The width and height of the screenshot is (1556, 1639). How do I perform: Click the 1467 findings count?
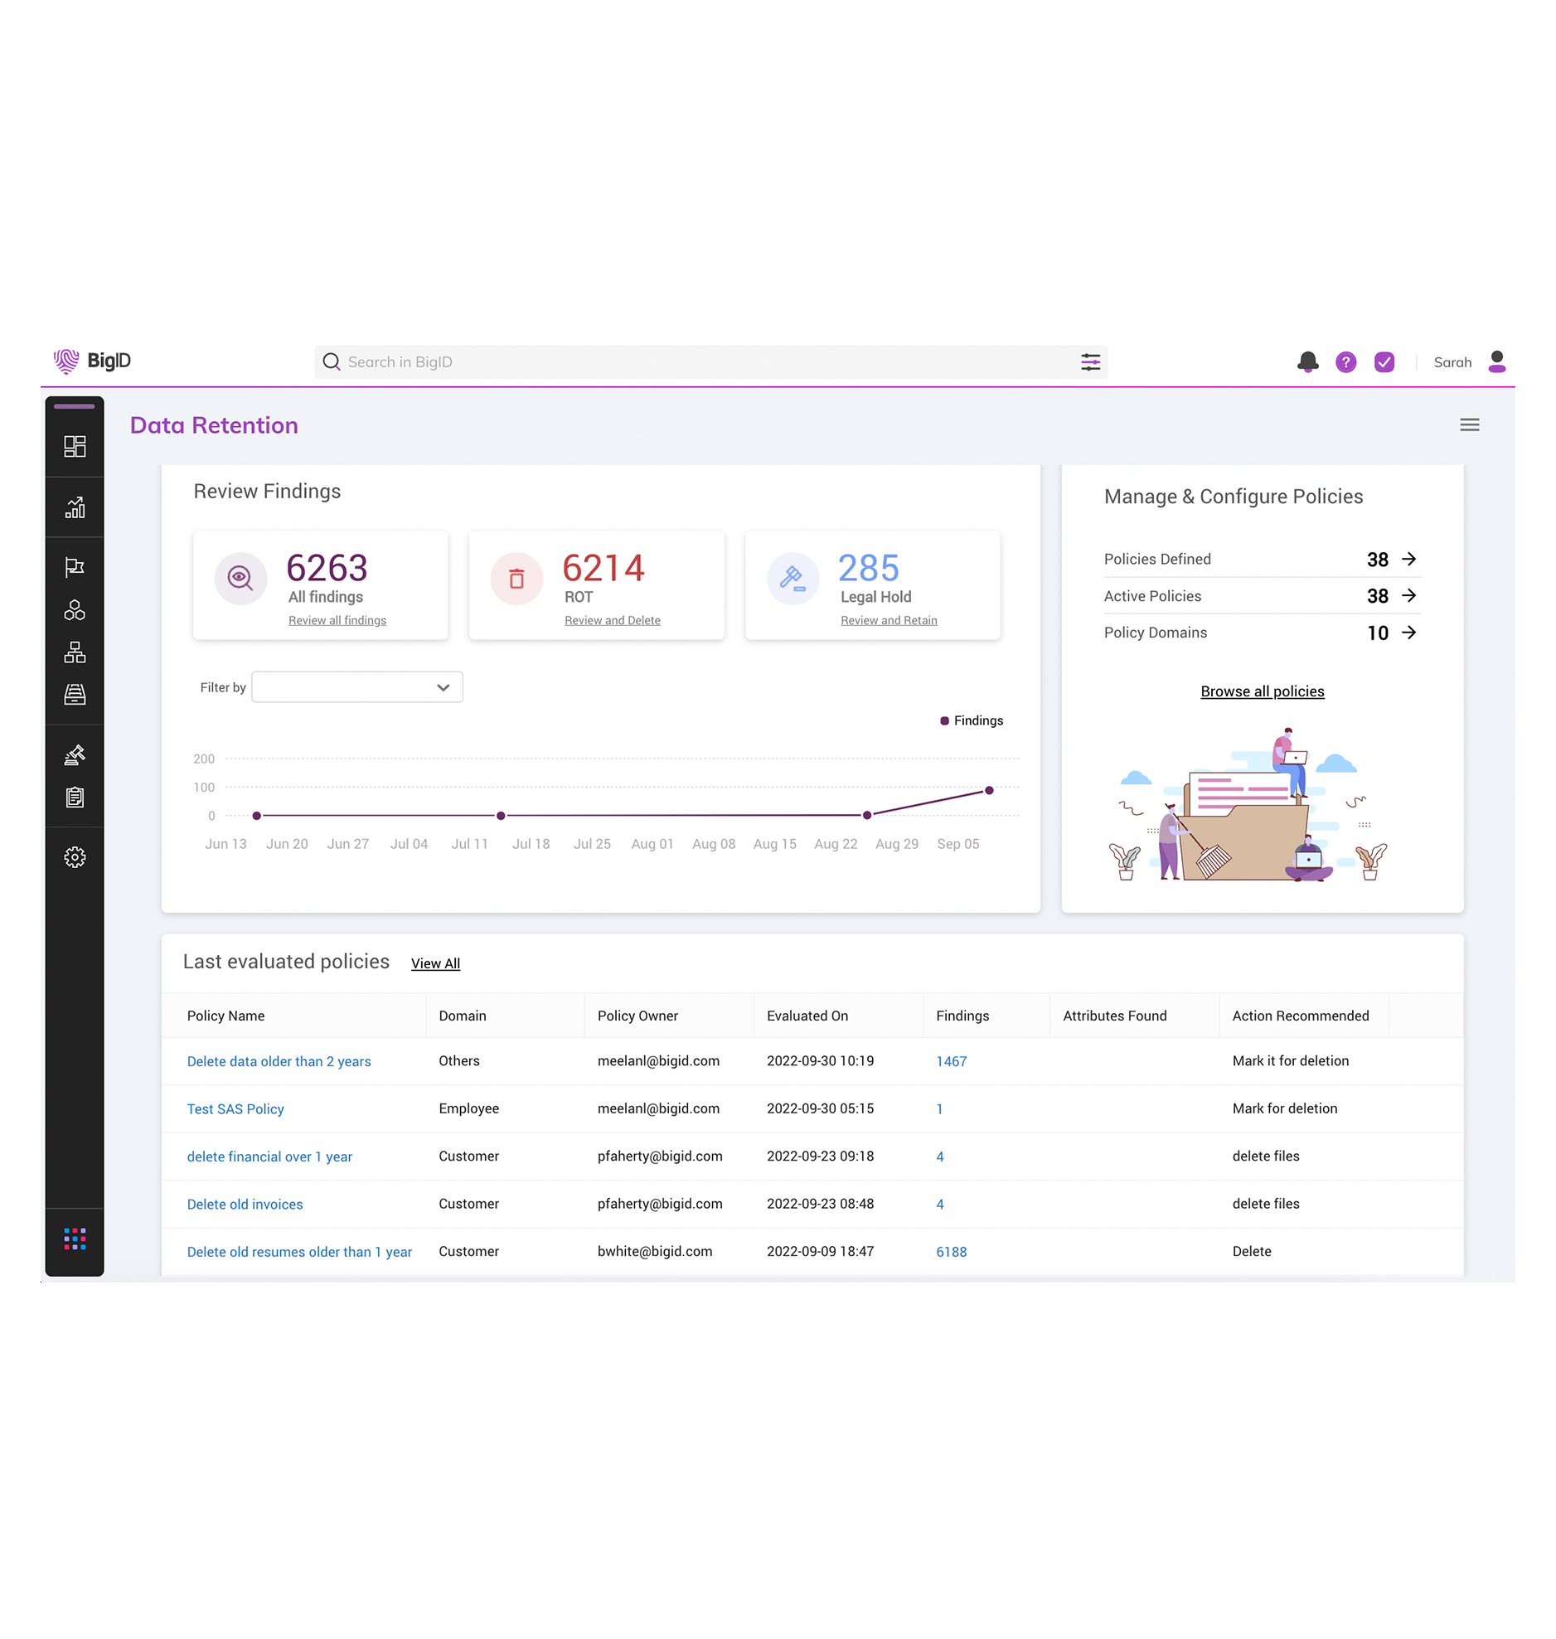[952, 1062]
